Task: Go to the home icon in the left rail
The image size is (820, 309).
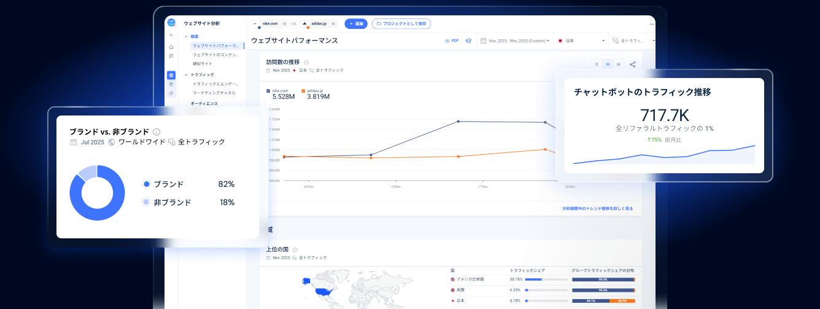Action: pyautogui.click(x=171, y=47)
